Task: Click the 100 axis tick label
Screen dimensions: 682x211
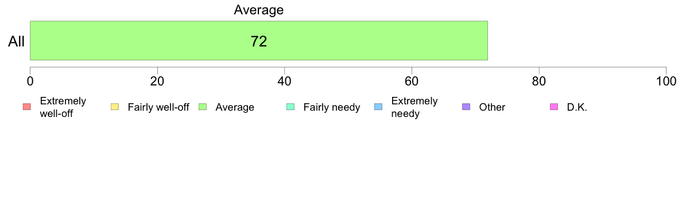Action: (x=666, y=81)
